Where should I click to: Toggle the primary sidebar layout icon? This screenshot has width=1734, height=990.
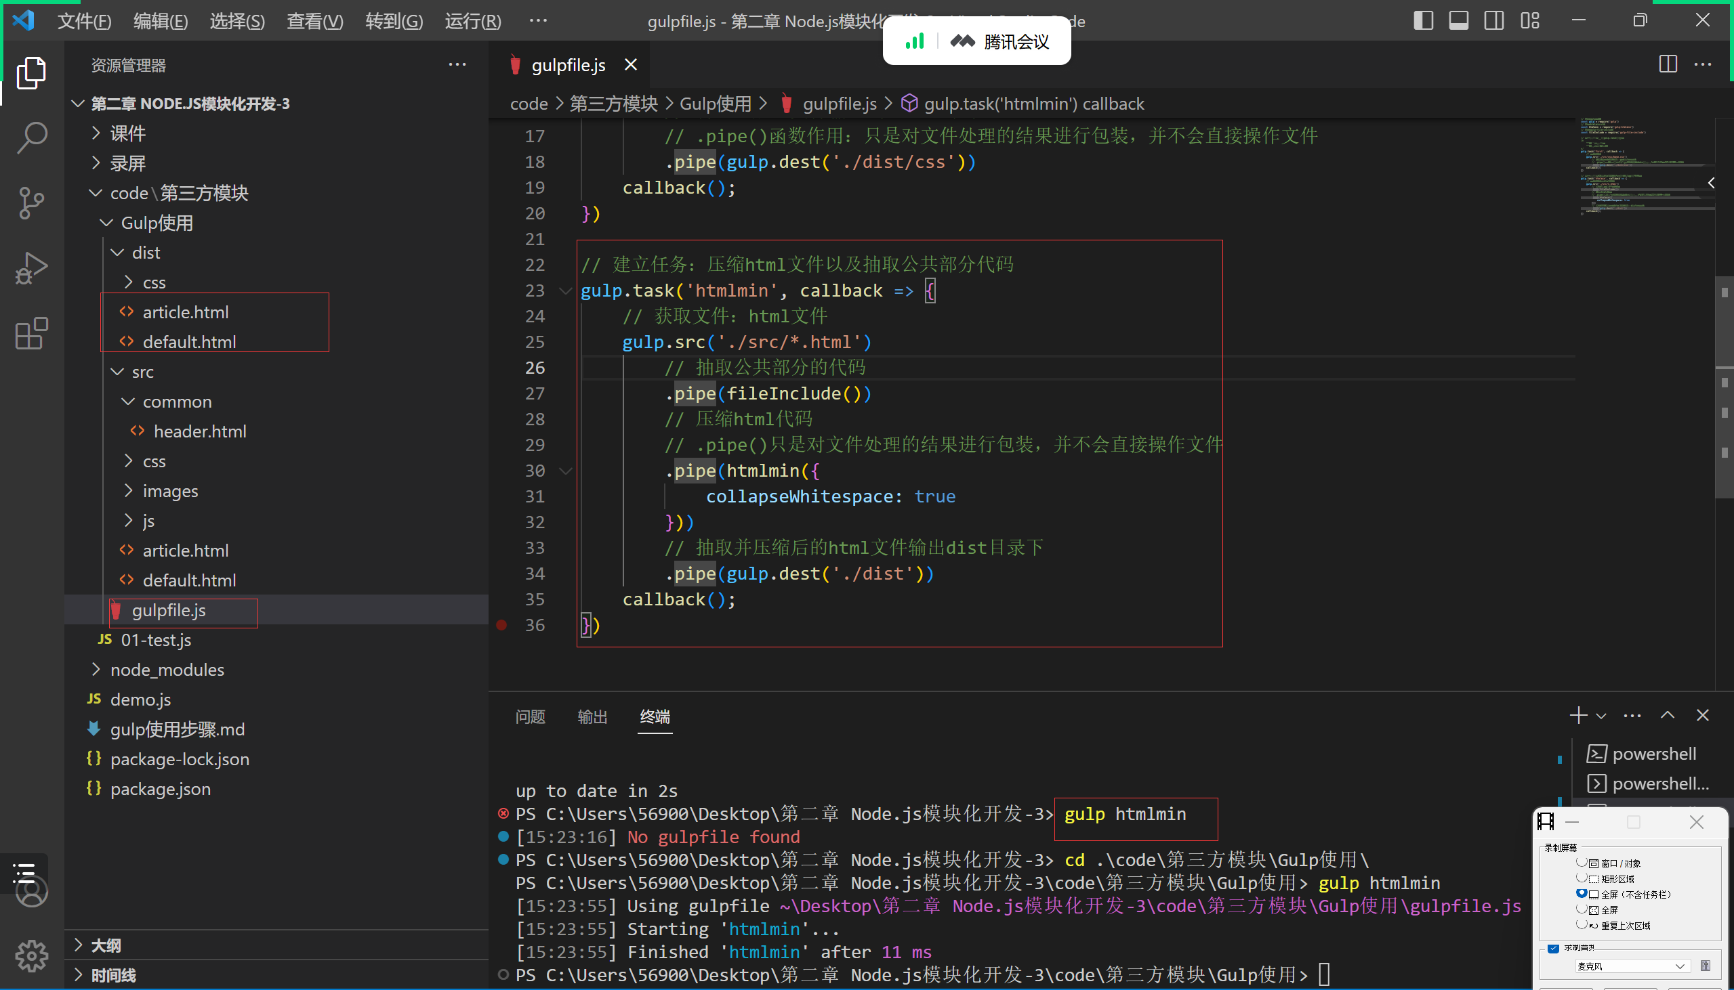pyautogui.click(x=1423, y=20)
